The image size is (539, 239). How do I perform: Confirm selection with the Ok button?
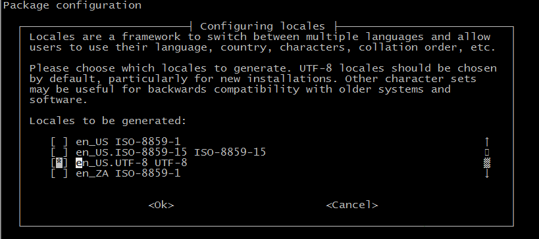point(161,205)
